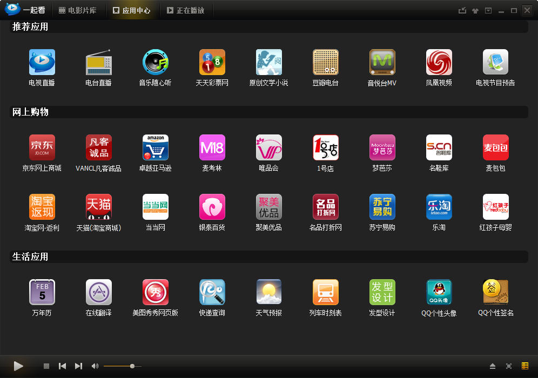Click the share icon in title bar
This screenshot has width=538, height=378.
pyautogui.click(x=462, y=10)
